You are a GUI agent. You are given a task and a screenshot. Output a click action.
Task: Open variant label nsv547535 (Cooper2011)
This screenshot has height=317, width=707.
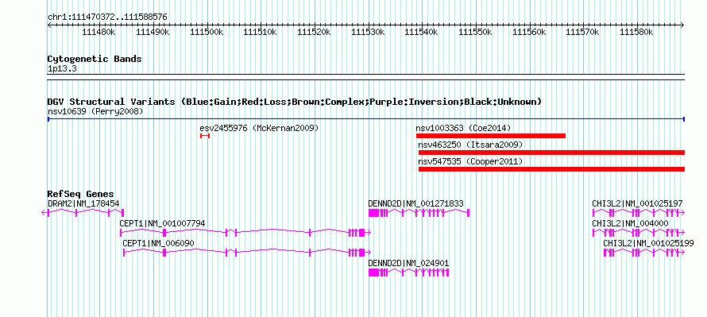pos(470,161)
